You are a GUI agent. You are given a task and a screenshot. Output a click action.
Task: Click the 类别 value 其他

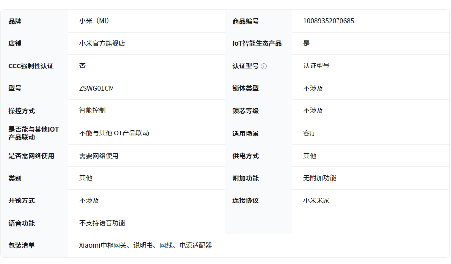[x=86, y=178]
